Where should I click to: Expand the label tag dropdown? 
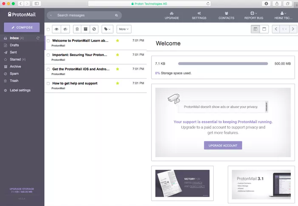tap(107, 29)
